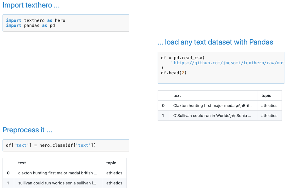Select the "claxton hunting first major medal british" cell
The width and height of the screenshot is (286, 191).
[x=58, y=173]
